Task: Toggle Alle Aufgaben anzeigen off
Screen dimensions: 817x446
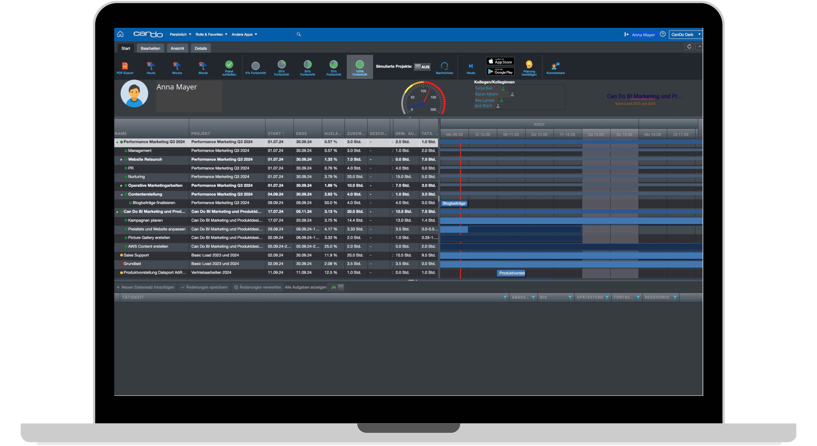Action: point(336,287)
